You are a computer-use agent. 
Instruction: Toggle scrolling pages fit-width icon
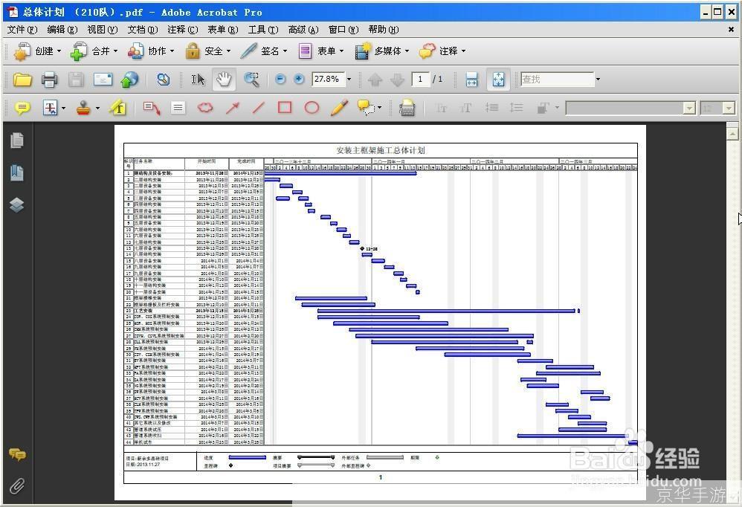(472, 80)
